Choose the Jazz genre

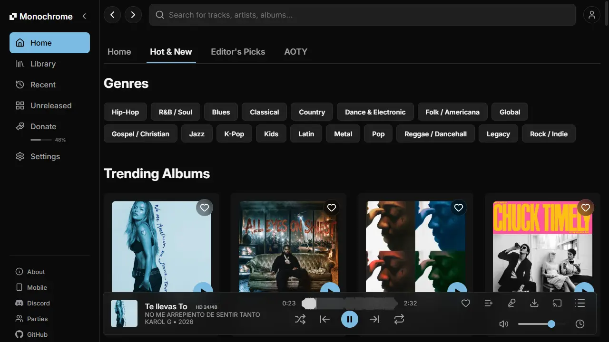coord(197,134)
